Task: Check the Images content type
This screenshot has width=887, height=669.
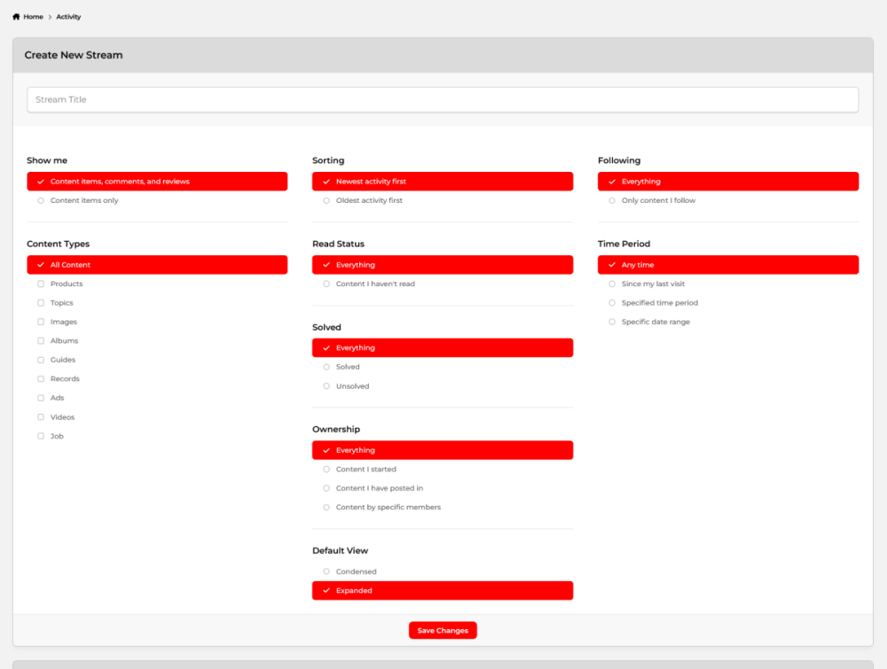Action: point(62,322)
